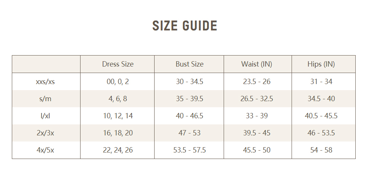Click the SIZE GUIDE heading
Image resolution: width=366 pixels, height=178 pixels.
click(185, 26)
